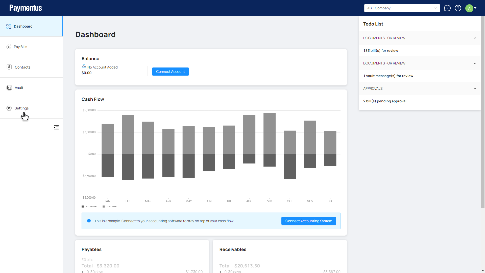
Task: Click the Dashboard sidebar icon
Action: click(9, 26)
